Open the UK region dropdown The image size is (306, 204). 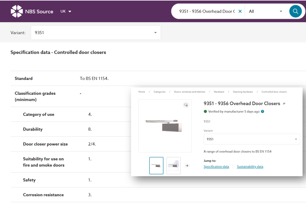tap(66, 11)
